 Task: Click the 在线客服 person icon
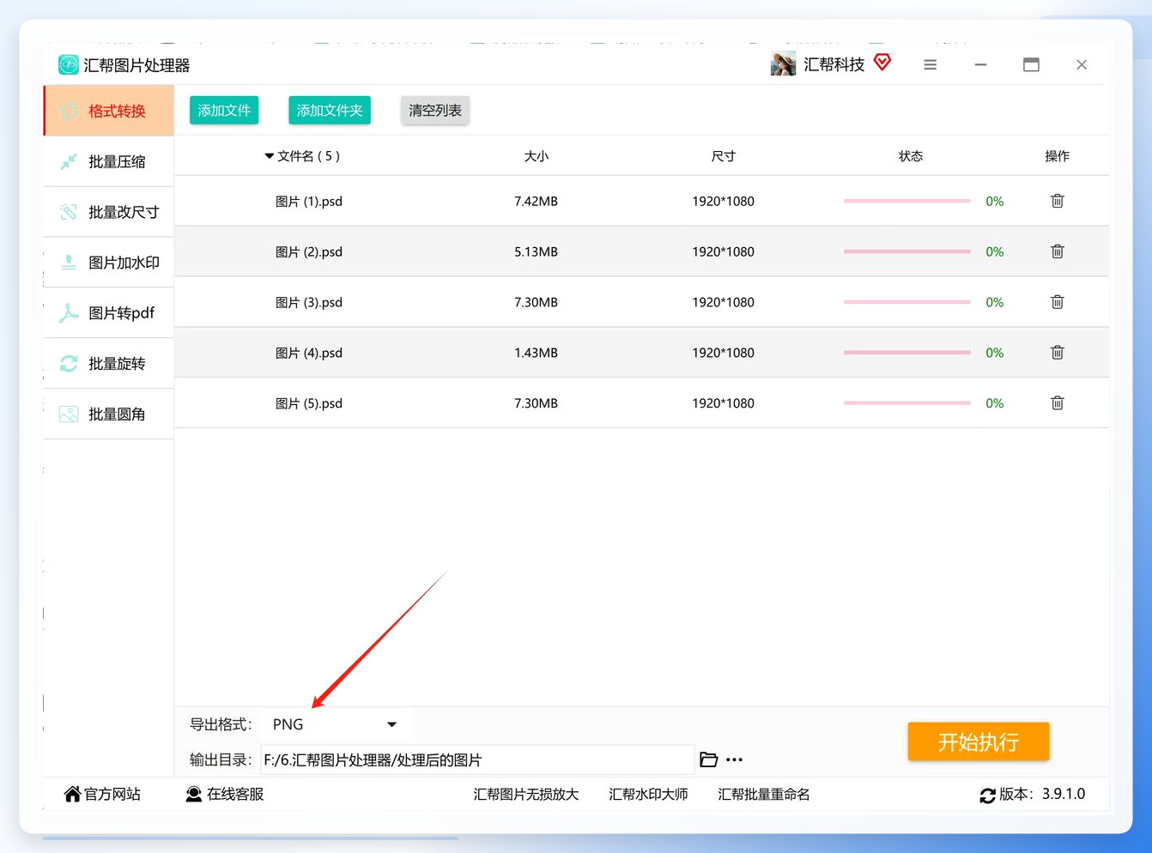(194, 794)
